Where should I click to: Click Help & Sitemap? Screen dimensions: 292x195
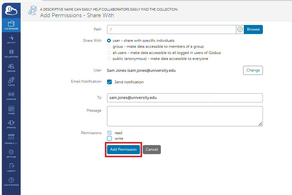point(11,181)
